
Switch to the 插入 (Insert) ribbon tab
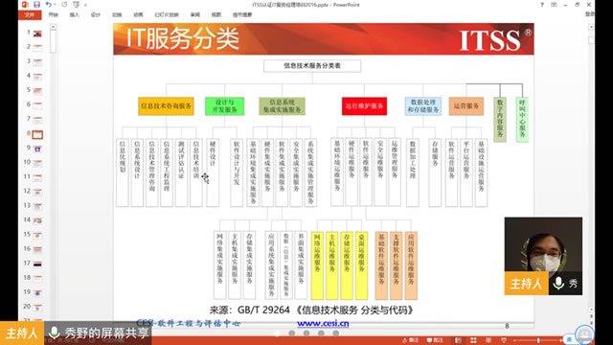pyautogui.click(x=75, y=15)
